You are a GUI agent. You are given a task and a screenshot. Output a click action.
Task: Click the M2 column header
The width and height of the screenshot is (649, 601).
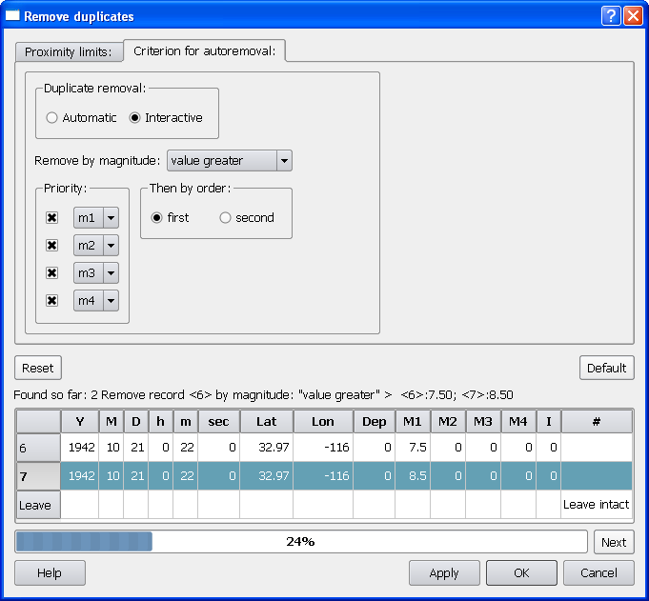(x=448, y=422)
